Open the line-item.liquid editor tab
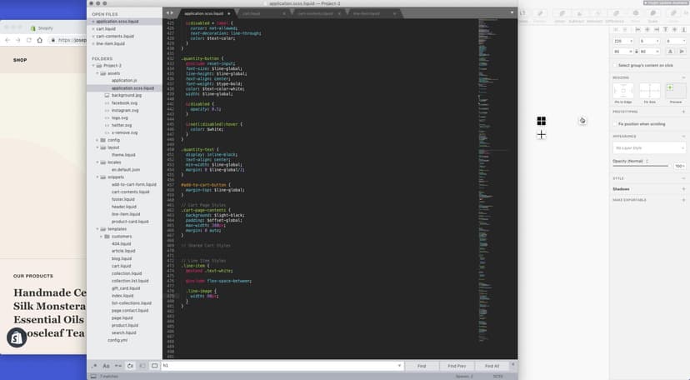 point(367,13)
